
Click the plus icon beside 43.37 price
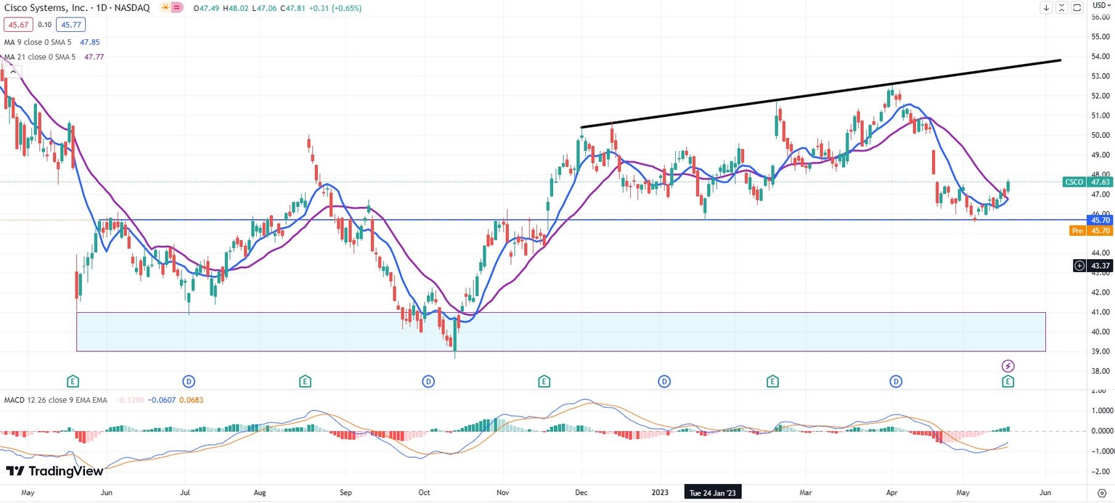point(1079,266)
